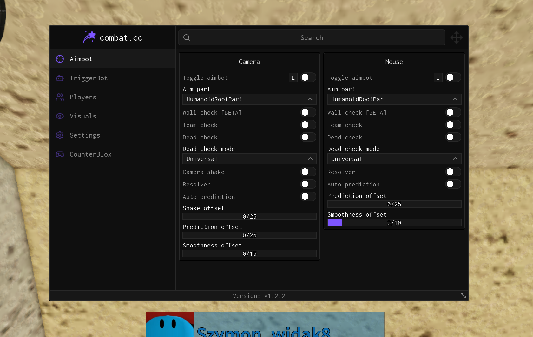
Task: Click the resize corner arrow icon
Action: tap(463, 296)
